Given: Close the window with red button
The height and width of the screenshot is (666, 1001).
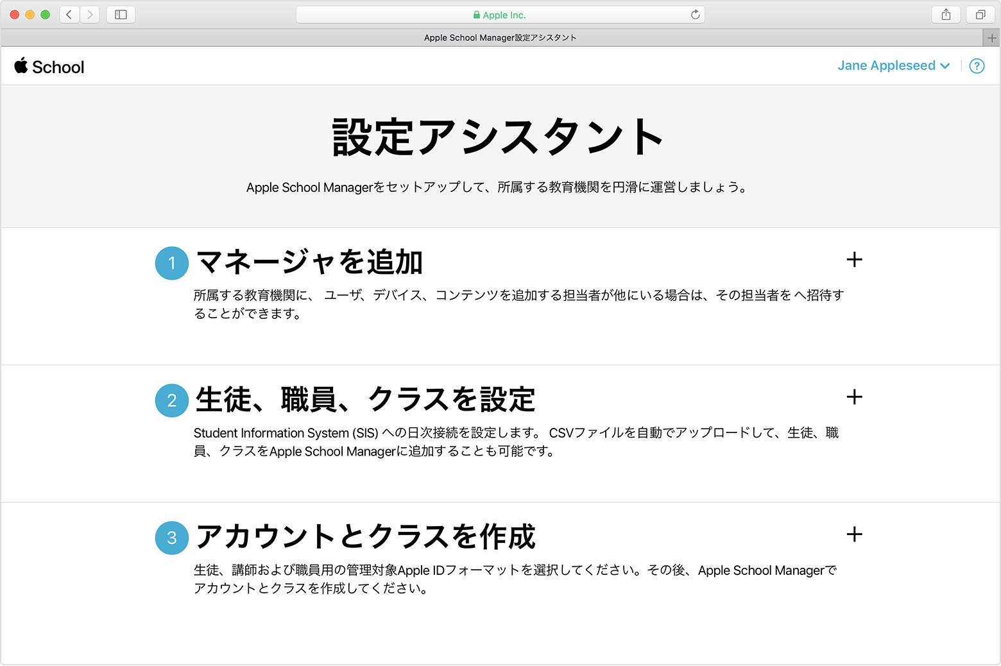Looking at the screenshot, I should (14, 14).
